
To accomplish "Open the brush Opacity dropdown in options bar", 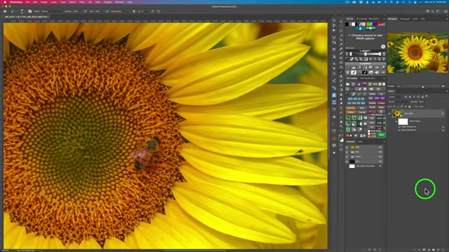I will (x=76, y=11).
